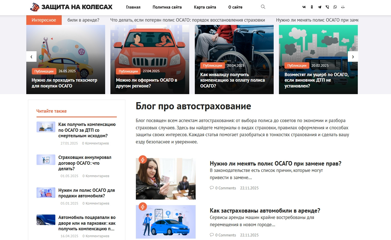
Task: Open slide title 'Нужно ли проходить техосмотр для покупки ОСАГО'
Action: point(64,83)
